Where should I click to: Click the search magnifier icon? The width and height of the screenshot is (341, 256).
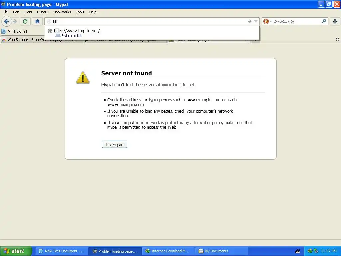(324, 21)
